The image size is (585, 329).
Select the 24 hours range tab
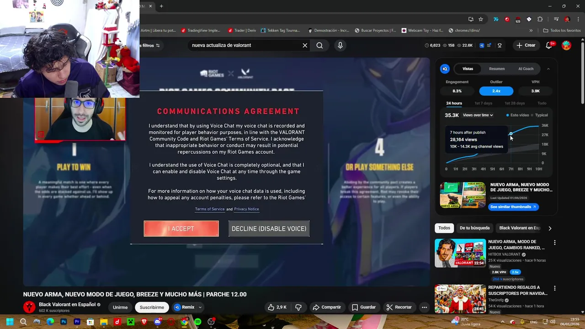[x=454, y=103]
